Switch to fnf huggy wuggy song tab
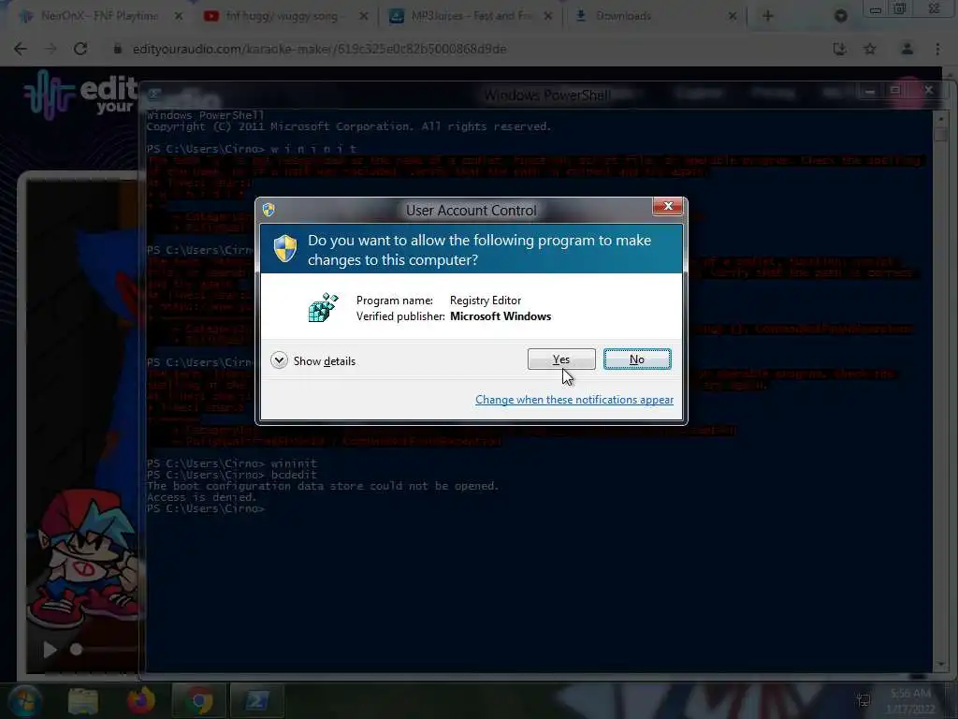The image size is (958, 719). tap(282, 16)
